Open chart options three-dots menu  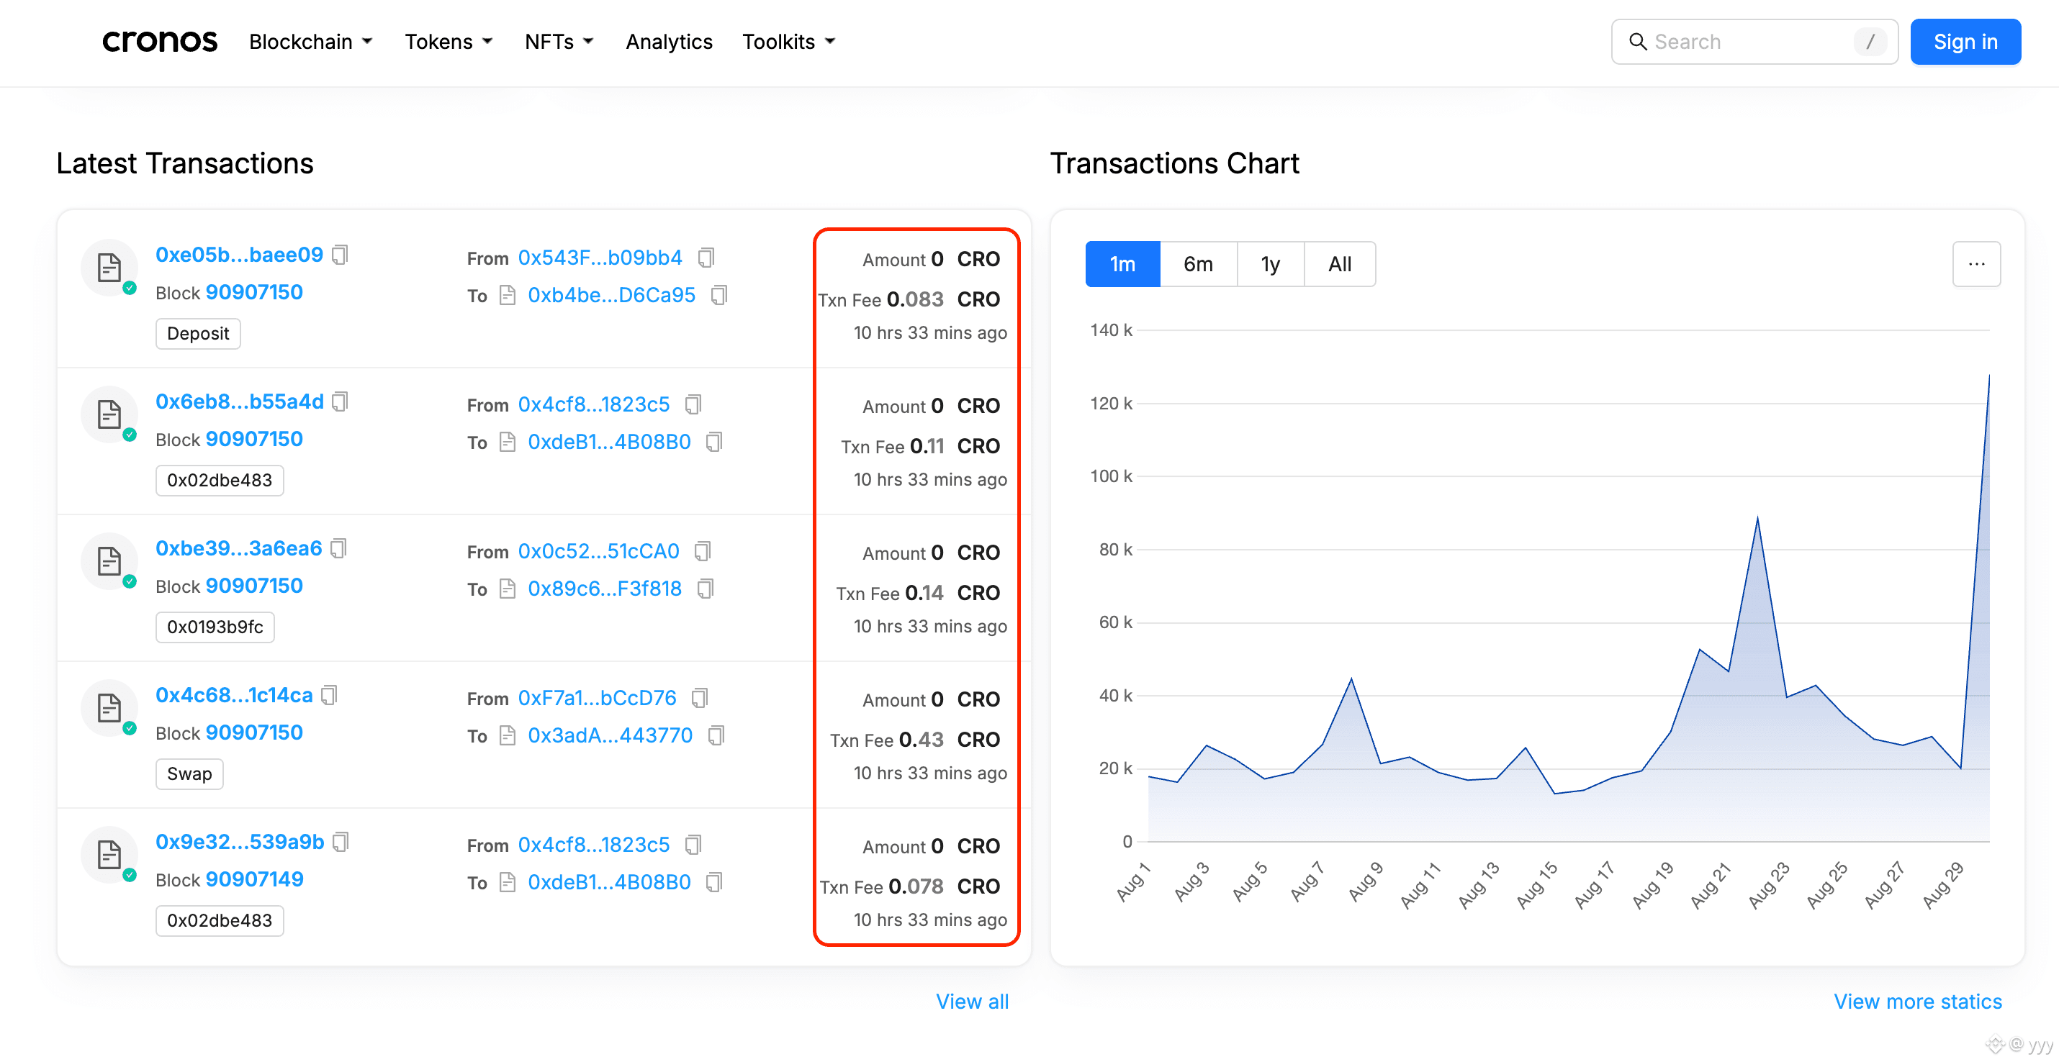[1976, 264]
